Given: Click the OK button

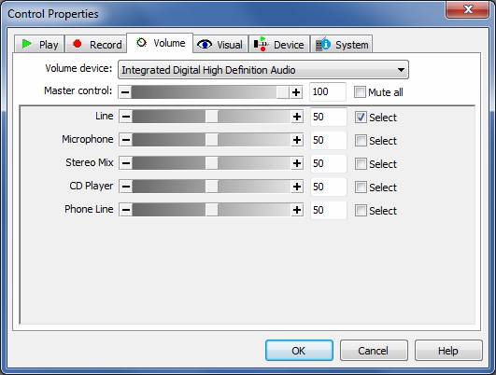Looking at the screenshot, I should (299, 351).
